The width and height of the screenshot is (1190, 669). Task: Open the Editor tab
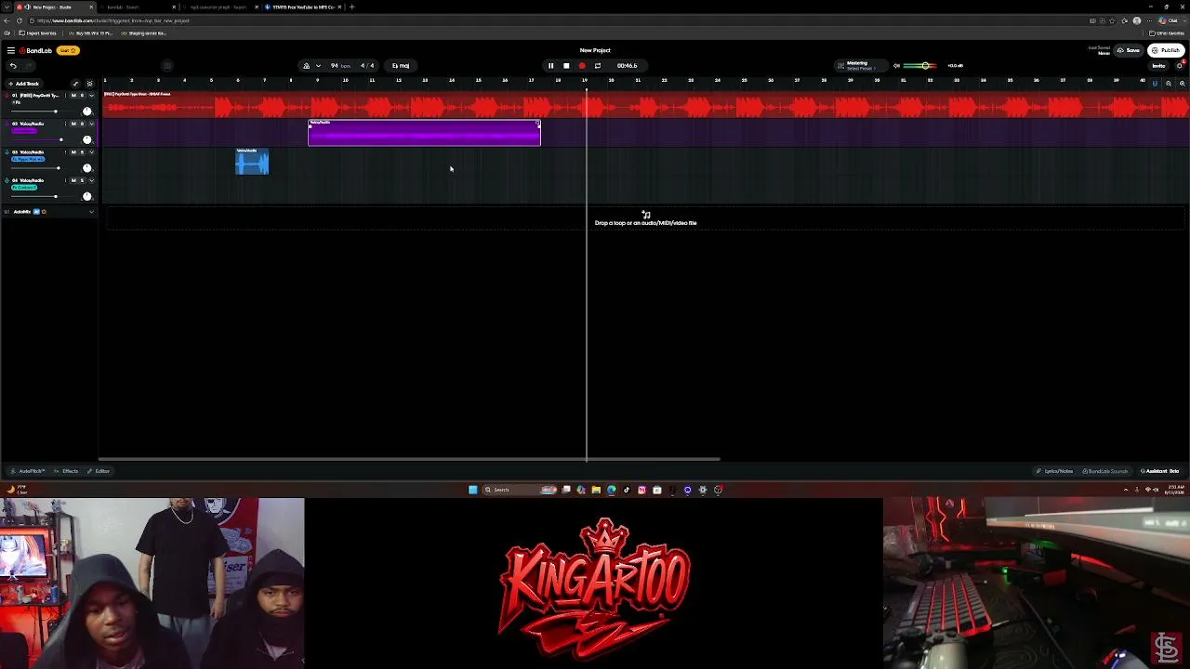pyautogui.click(x=99, y=471)
